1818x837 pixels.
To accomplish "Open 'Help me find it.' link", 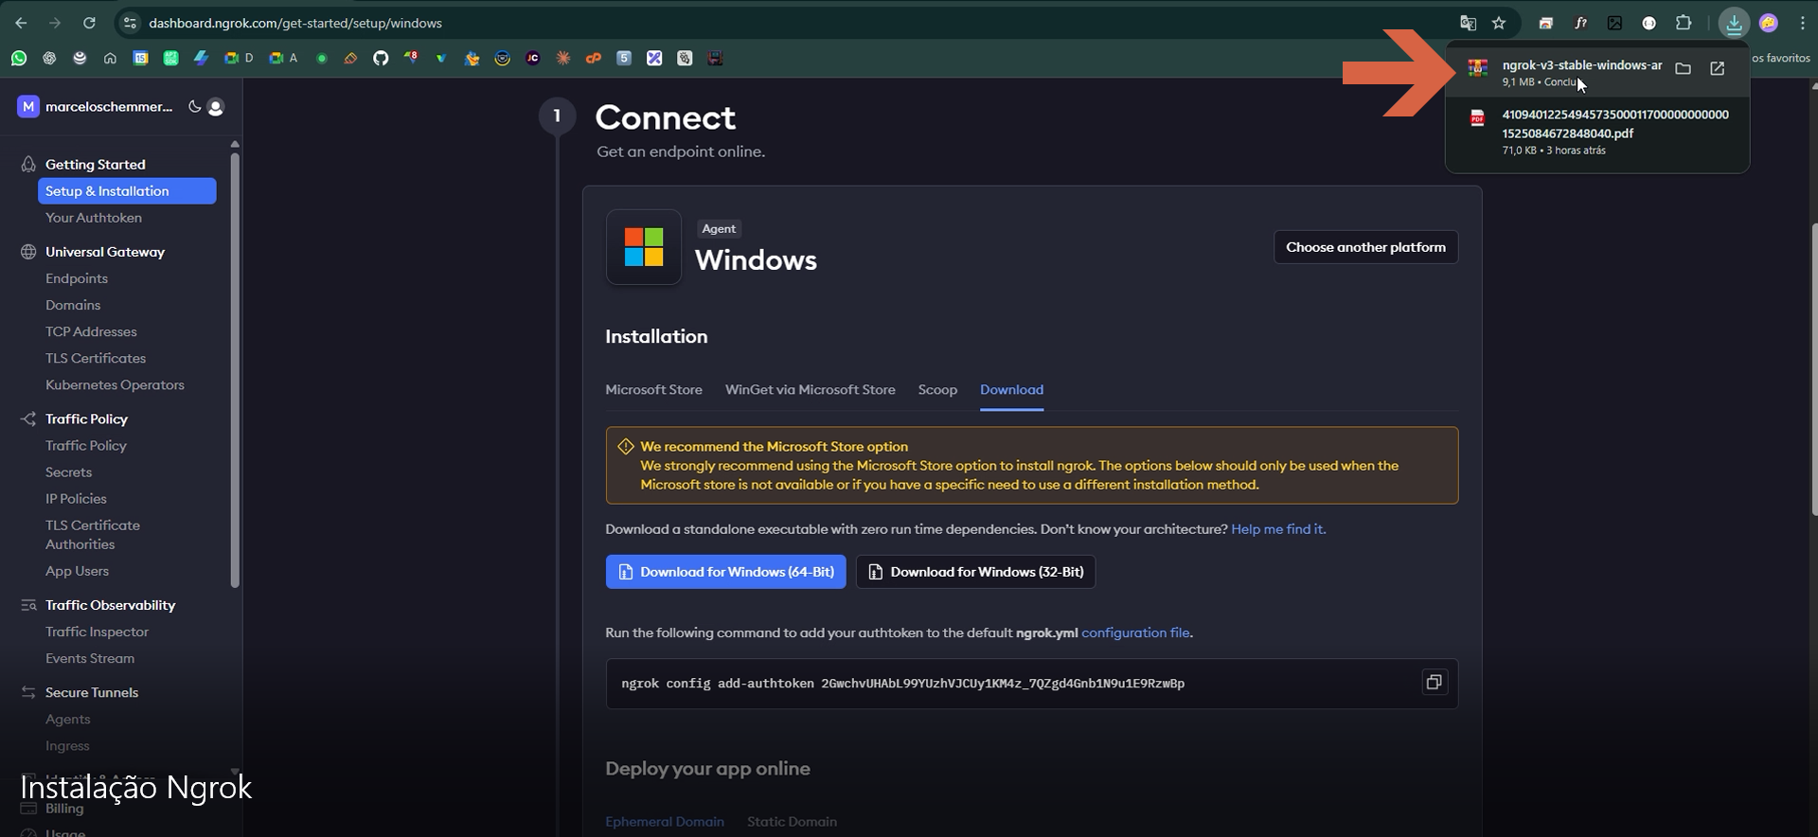I will click(x=1278, y=529).
